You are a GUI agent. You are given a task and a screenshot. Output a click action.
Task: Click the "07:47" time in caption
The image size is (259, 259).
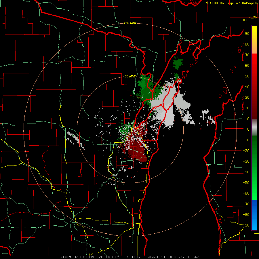pos(193,257)
